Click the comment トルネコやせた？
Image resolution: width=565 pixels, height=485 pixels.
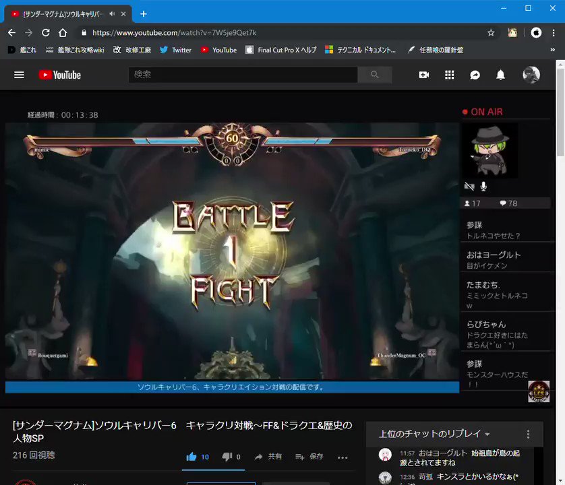[494, 236]
